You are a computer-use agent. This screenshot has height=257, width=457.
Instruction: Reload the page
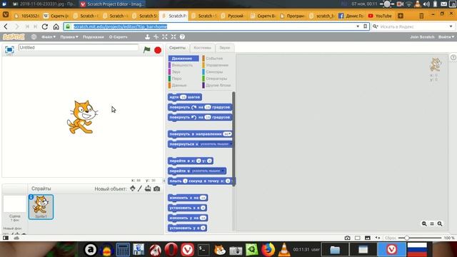(x=44, y=26)
